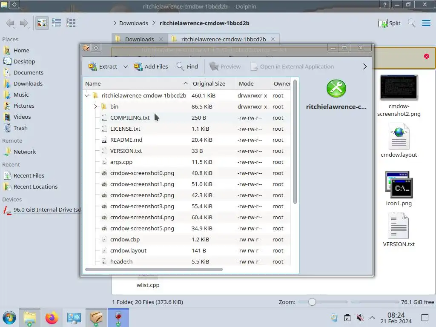The width and height of the screenshot is (436, 327).
Task: Switch Dolphin to Compact view mode
Action: point(57,23)
